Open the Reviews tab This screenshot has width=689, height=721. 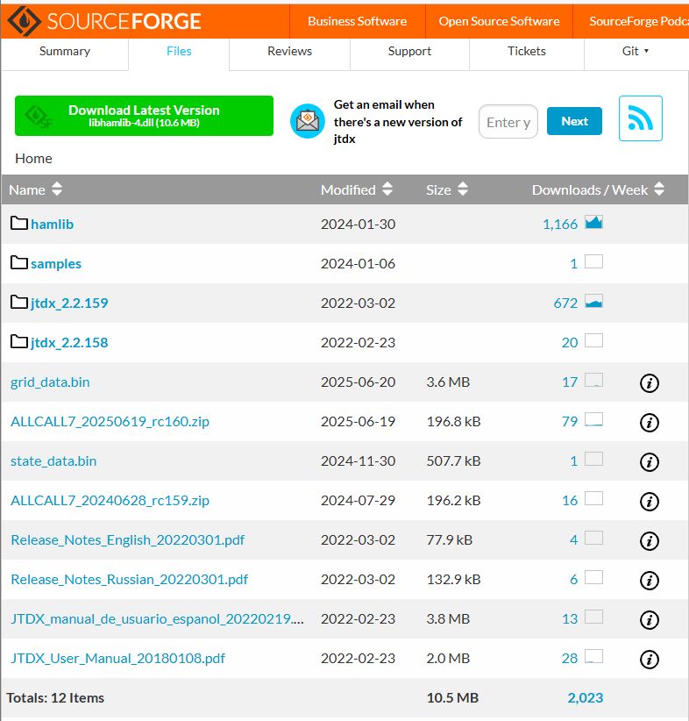(x=289, y=51)
